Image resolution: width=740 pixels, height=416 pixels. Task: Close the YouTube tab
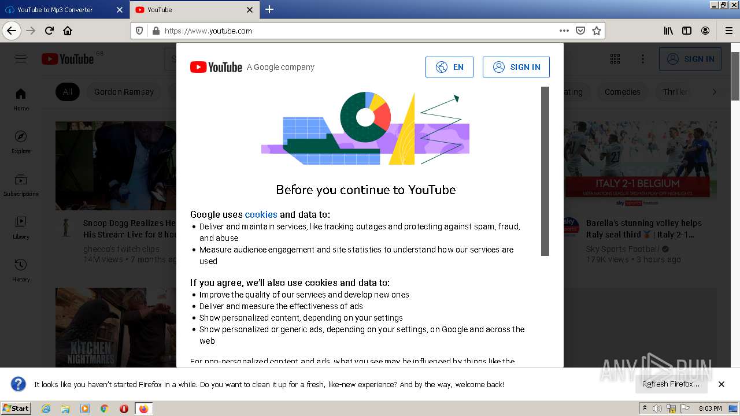[250, 10]
